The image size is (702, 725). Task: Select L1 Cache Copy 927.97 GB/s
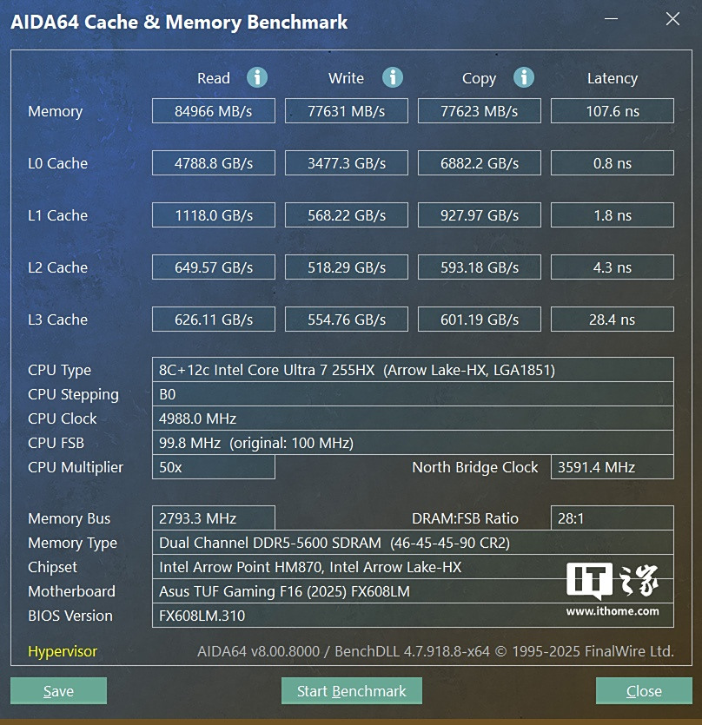tap(480, 215)
